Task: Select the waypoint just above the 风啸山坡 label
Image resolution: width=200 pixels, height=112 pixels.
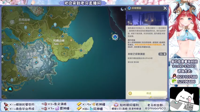Action: [62, 36]
